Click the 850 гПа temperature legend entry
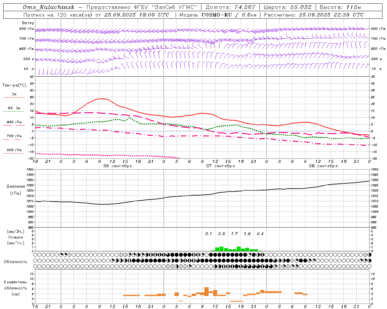 14,123
